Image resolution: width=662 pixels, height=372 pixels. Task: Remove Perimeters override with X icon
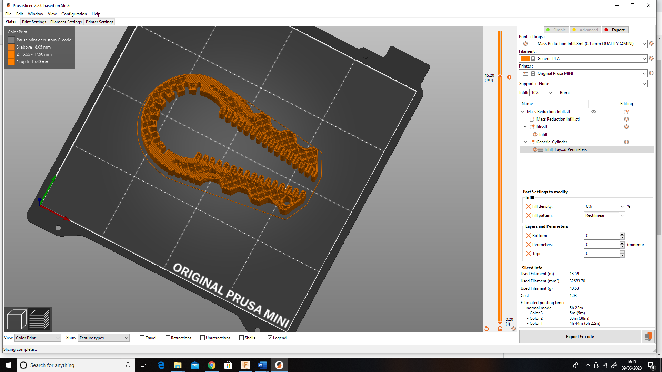[528, 245]
